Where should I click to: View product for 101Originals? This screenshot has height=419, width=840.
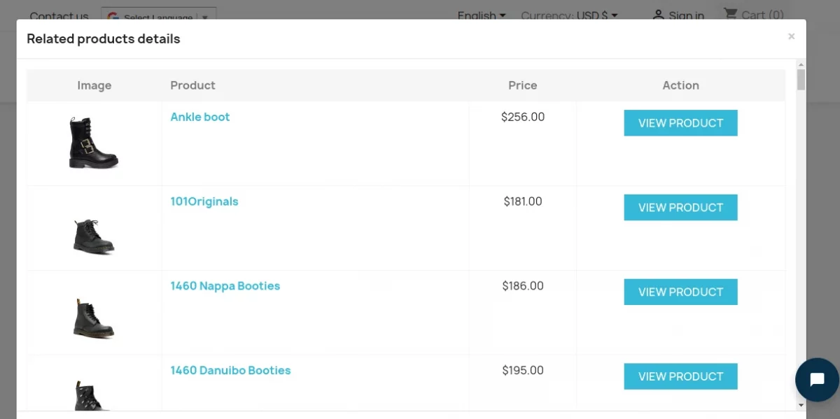680,208
